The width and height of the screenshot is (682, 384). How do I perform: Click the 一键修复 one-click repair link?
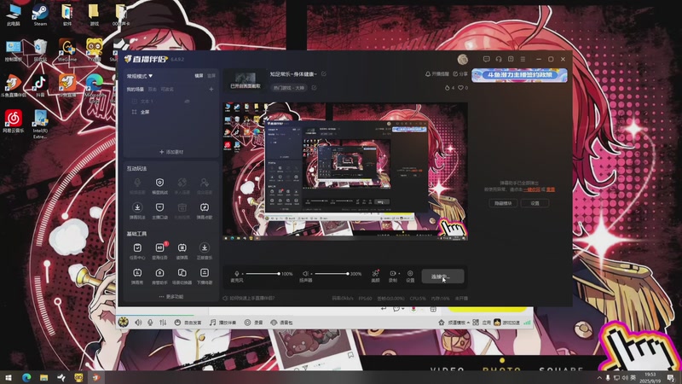point(531,189)
